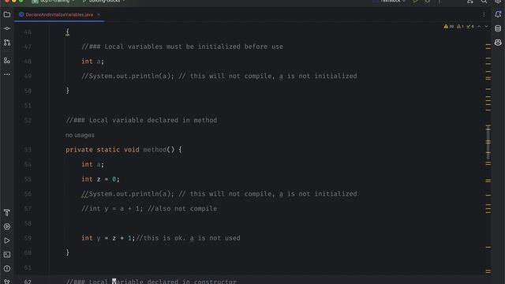Close the DeclareAndInitializeVariables.java tab
Screen dimensions: 505x284
click(x=99, y=15)
